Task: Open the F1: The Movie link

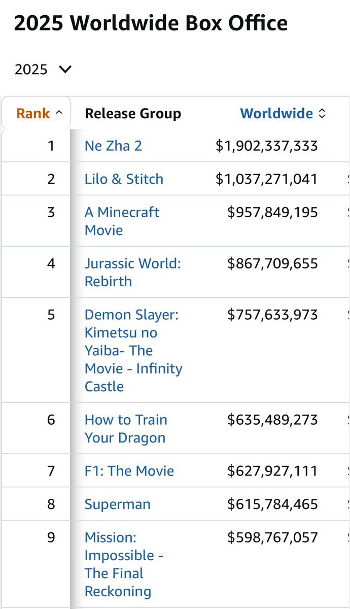Action: [129, 471]
